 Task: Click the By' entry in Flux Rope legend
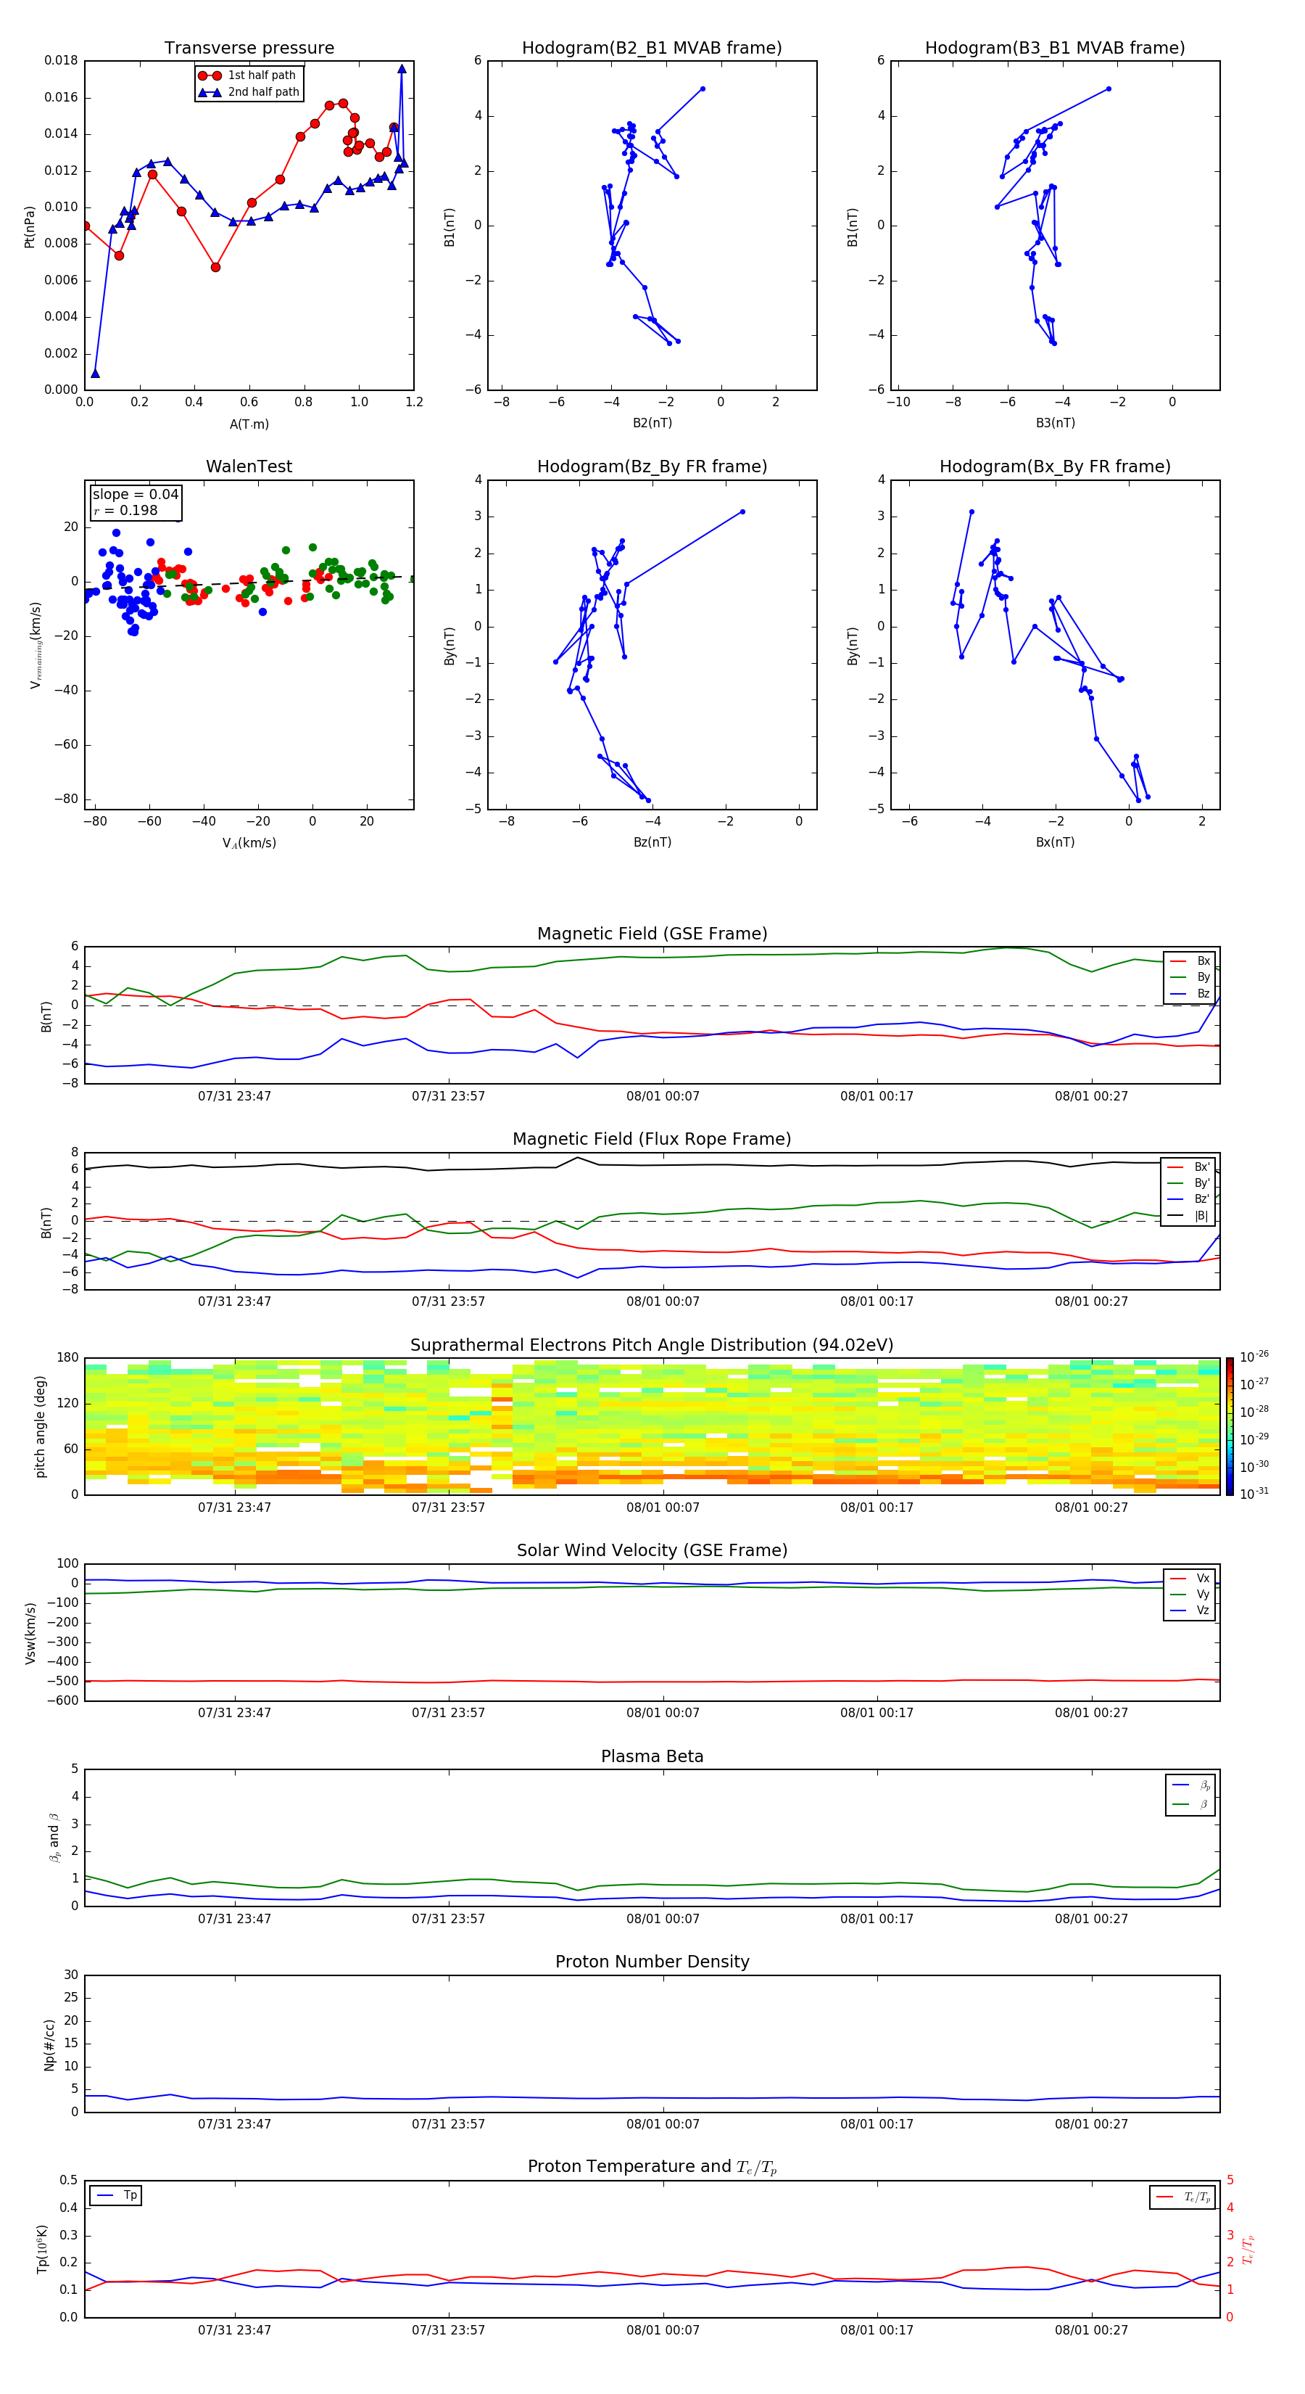point(1188,1183)
